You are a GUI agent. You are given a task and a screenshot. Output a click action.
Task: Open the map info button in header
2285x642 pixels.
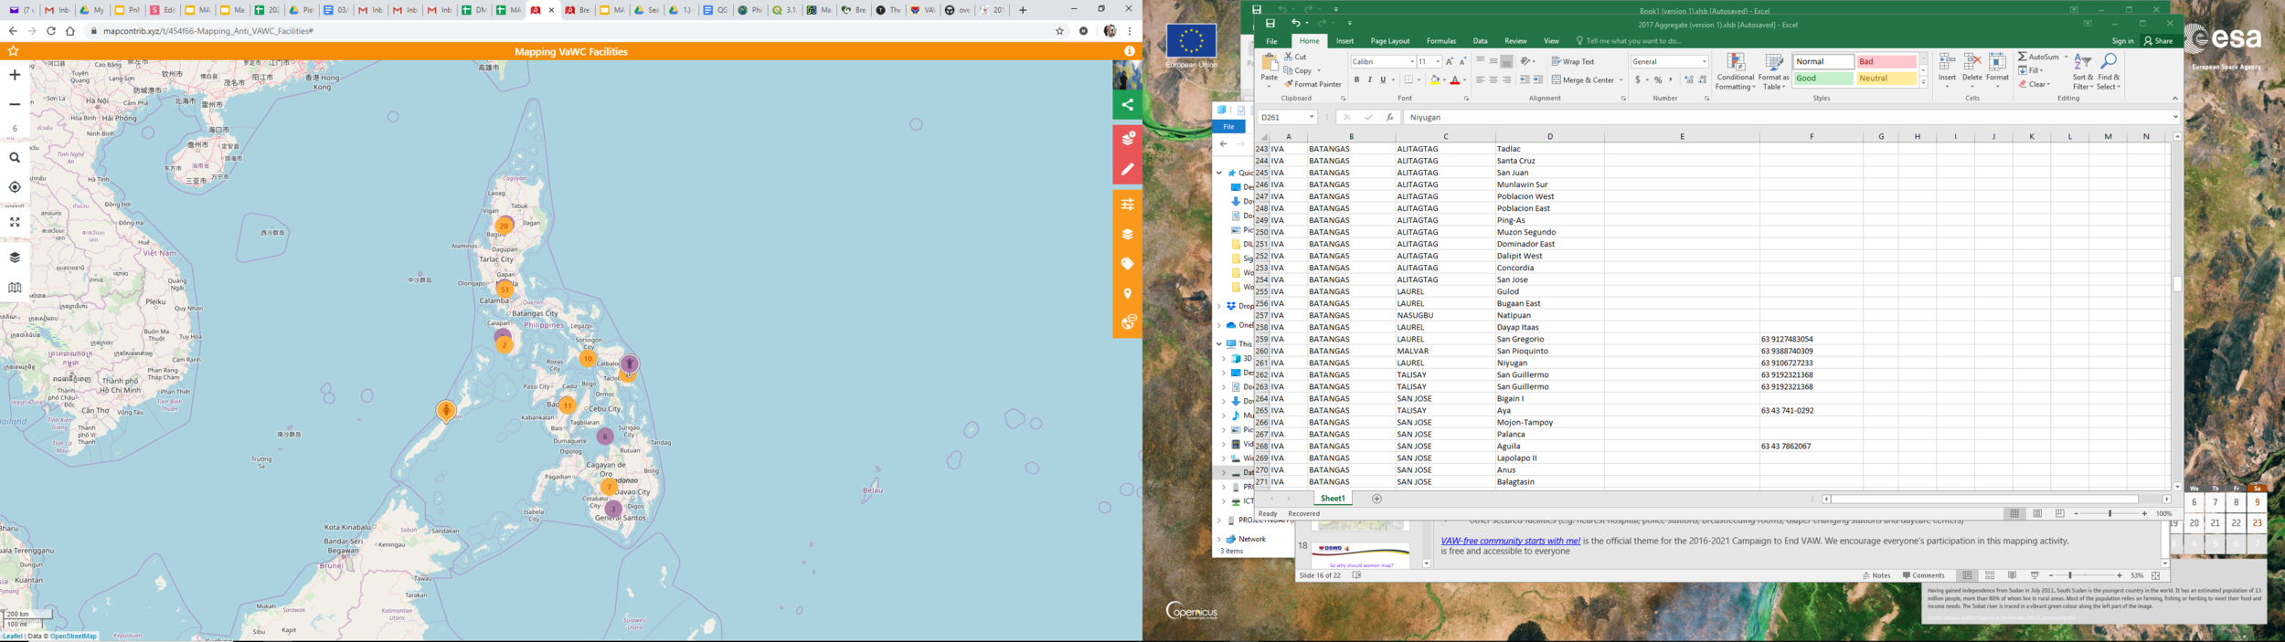pos(1130,51)
